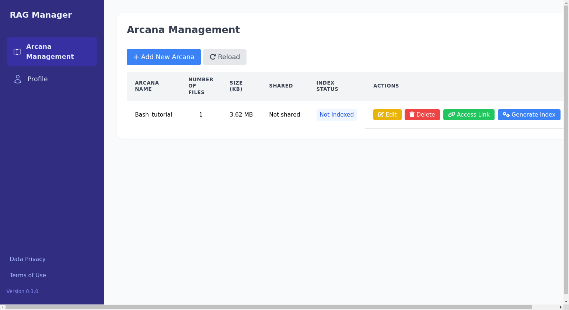Go to the Profile page
569x310 pixels.
coord(52,79)
